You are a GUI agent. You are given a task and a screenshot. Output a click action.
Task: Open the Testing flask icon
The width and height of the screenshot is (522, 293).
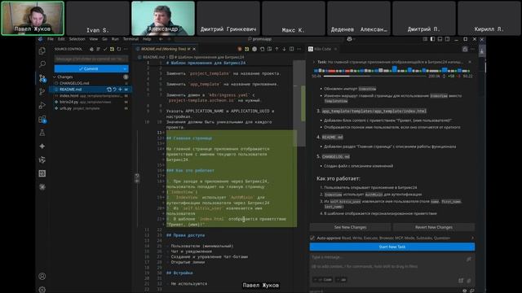[x=42, y=133]
